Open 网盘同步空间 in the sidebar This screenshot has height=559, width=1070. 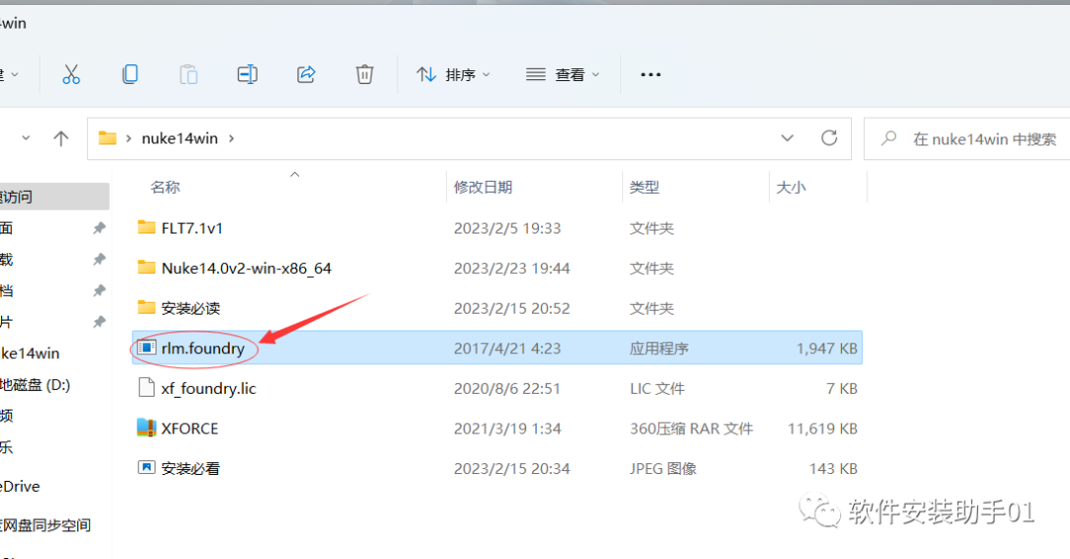click(x=45, y=525)
